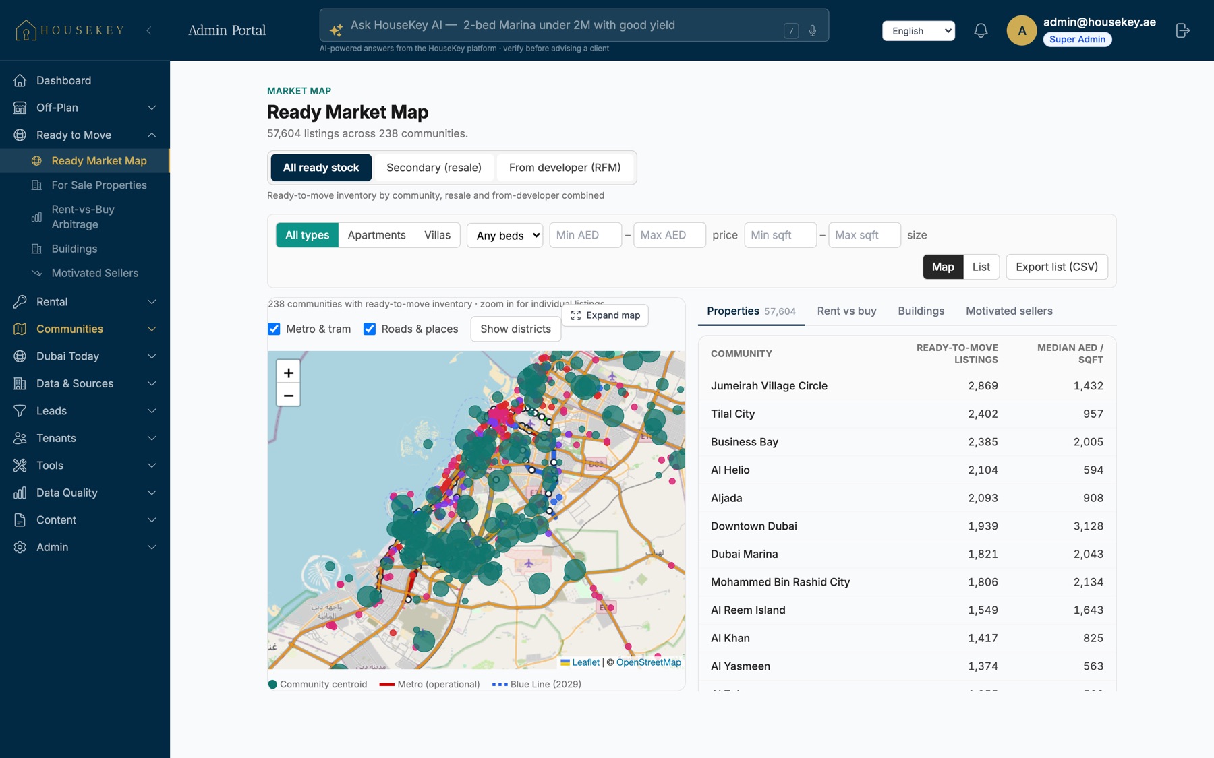The image size is (1214, 758).
Task: Expand the Admin menu chevron
Action: (x=152, y=547)
